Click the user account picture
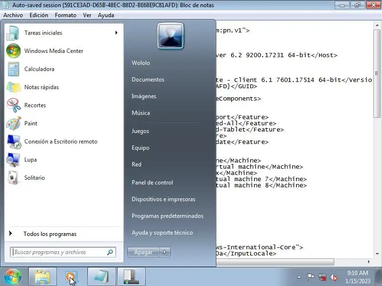 click(170, 36)
